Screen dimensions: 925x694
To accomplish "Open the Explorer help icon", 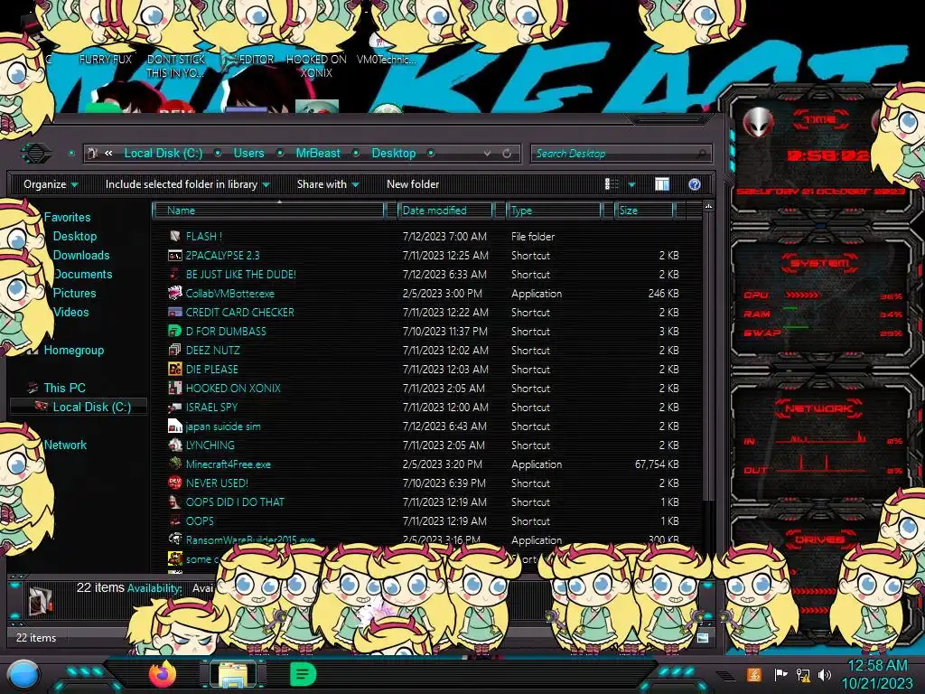I will [x=695, y=184].
